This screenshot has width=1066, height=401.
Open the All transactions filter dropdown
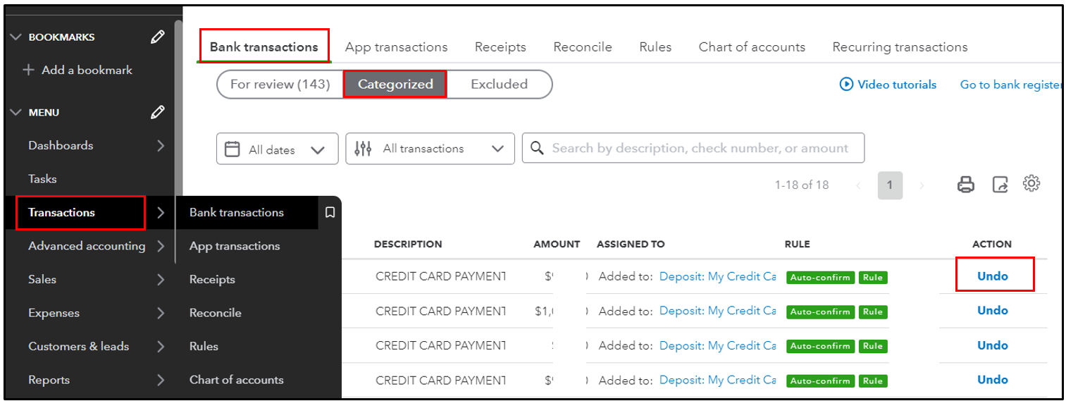click(430, 149)
